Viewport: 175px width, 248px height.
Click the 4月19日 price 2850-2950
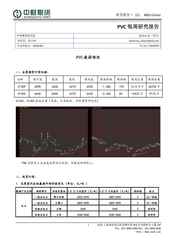(x=115, y=203)
